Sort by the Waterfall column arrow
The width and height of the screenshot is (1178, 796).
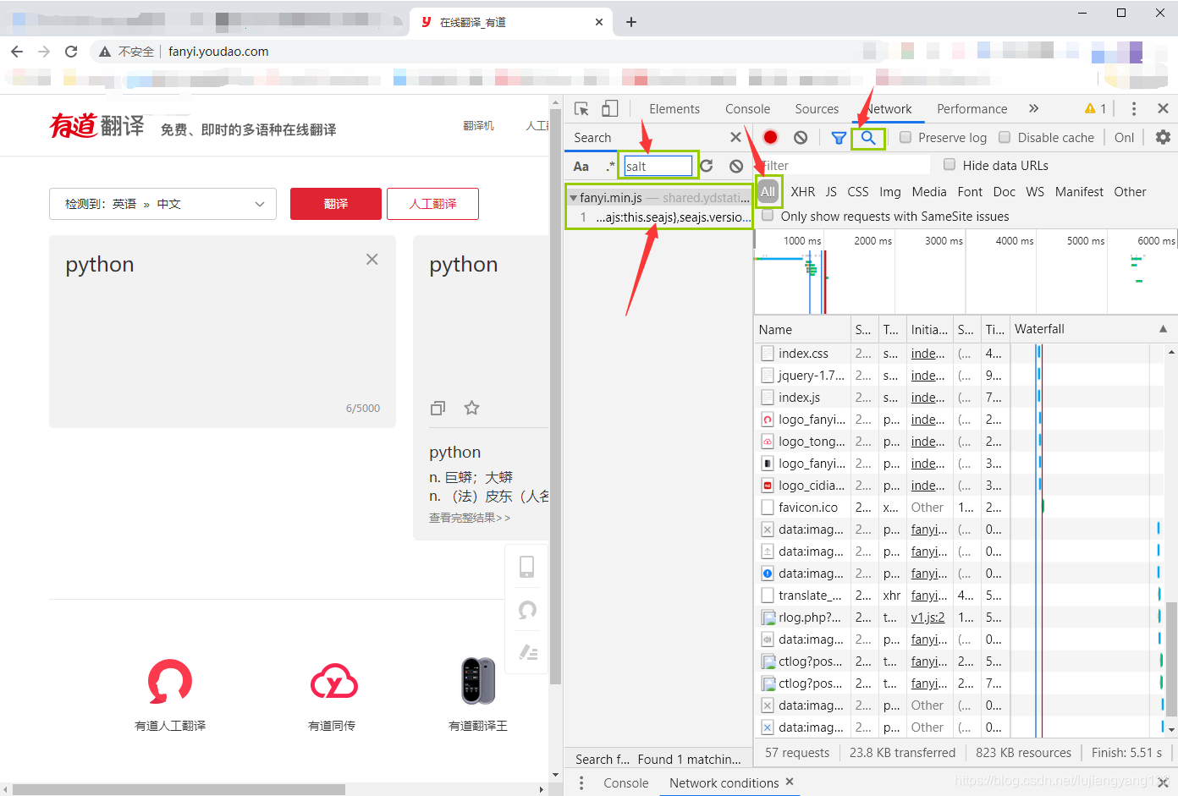pyautogui.click(x=1163, y=329)
